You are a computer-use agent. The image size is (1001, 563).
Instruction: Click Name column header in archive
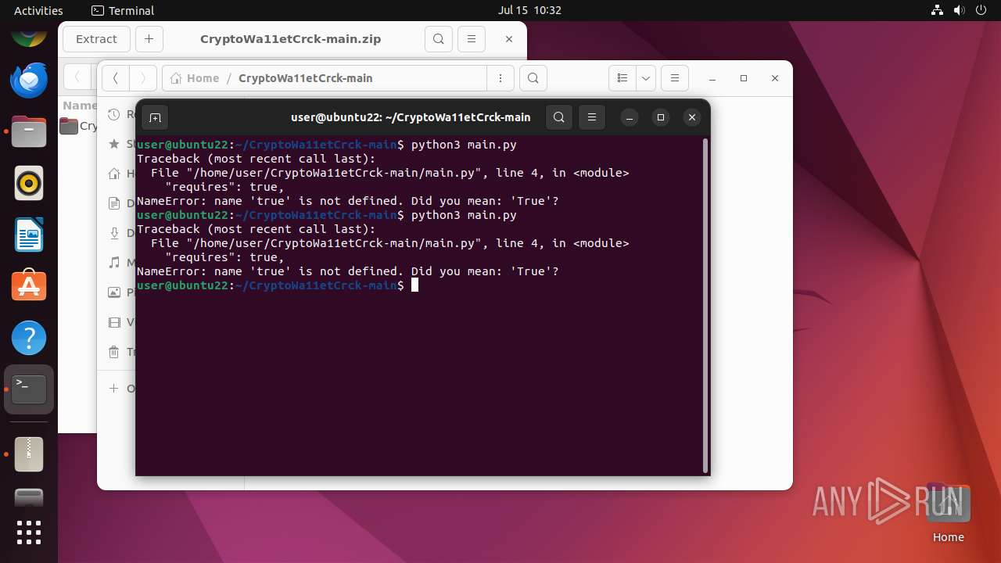pyautogui.click(x=80, y=106)
